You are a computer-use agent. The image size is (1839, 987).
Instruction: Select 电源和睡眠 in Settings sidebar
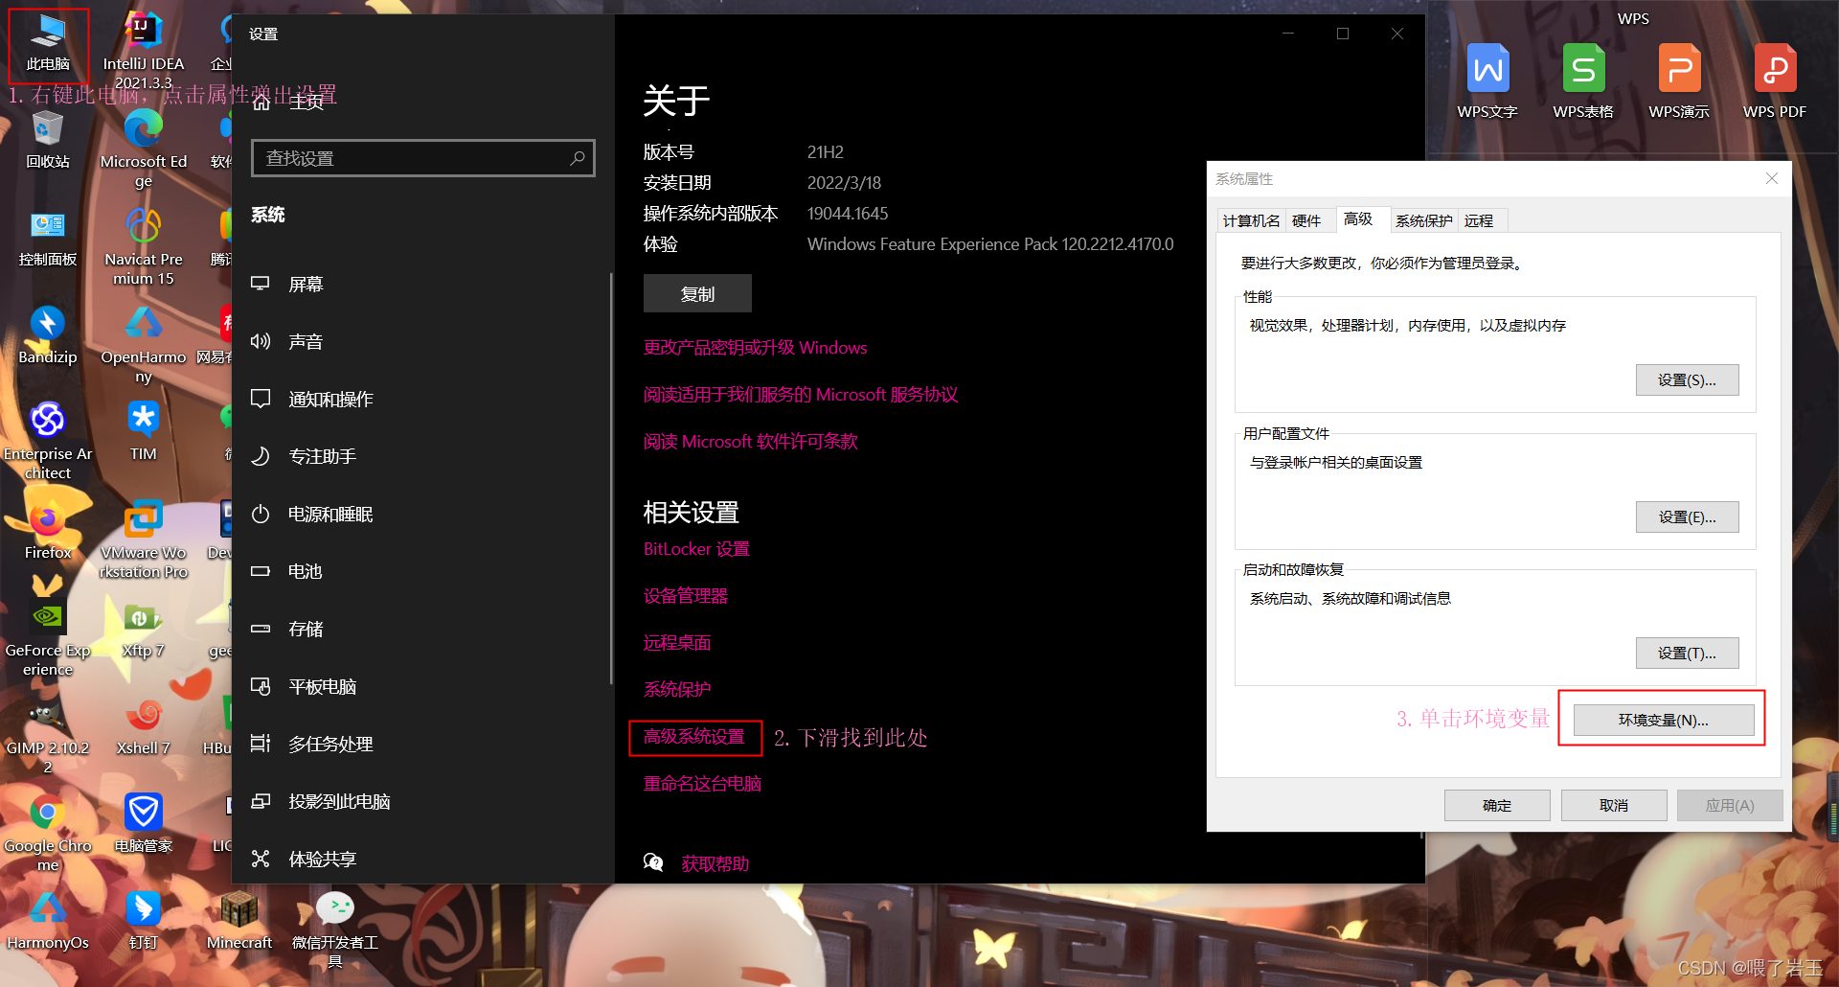point(422,514)
